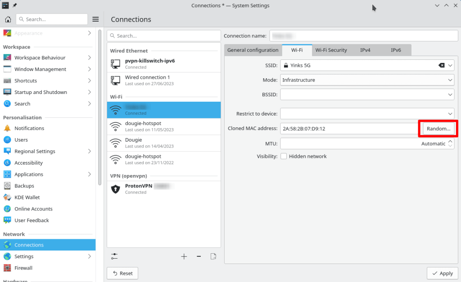Screen dimensions: 461x282
Task: Select Wired connection 1
Action: (x=164, y=80)
